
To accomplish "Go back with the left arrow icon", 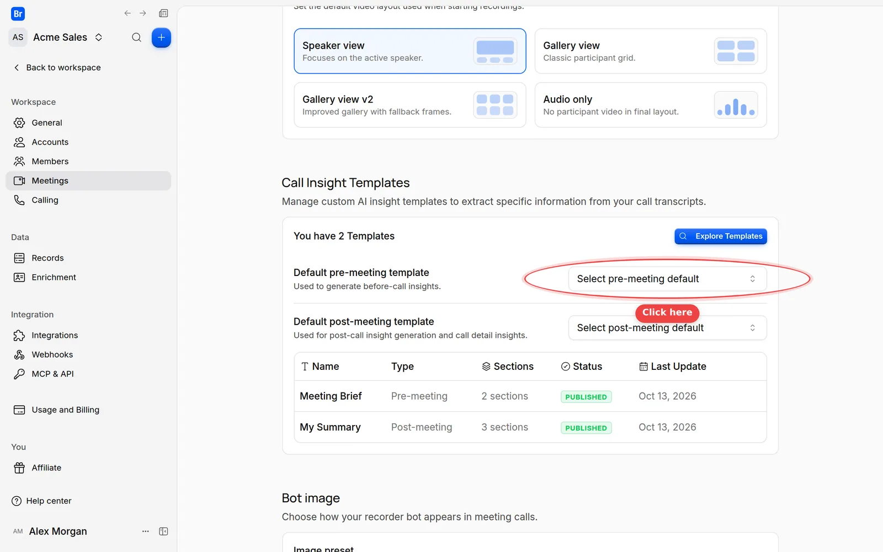I will pyautogui.click(x=127, y=13).
